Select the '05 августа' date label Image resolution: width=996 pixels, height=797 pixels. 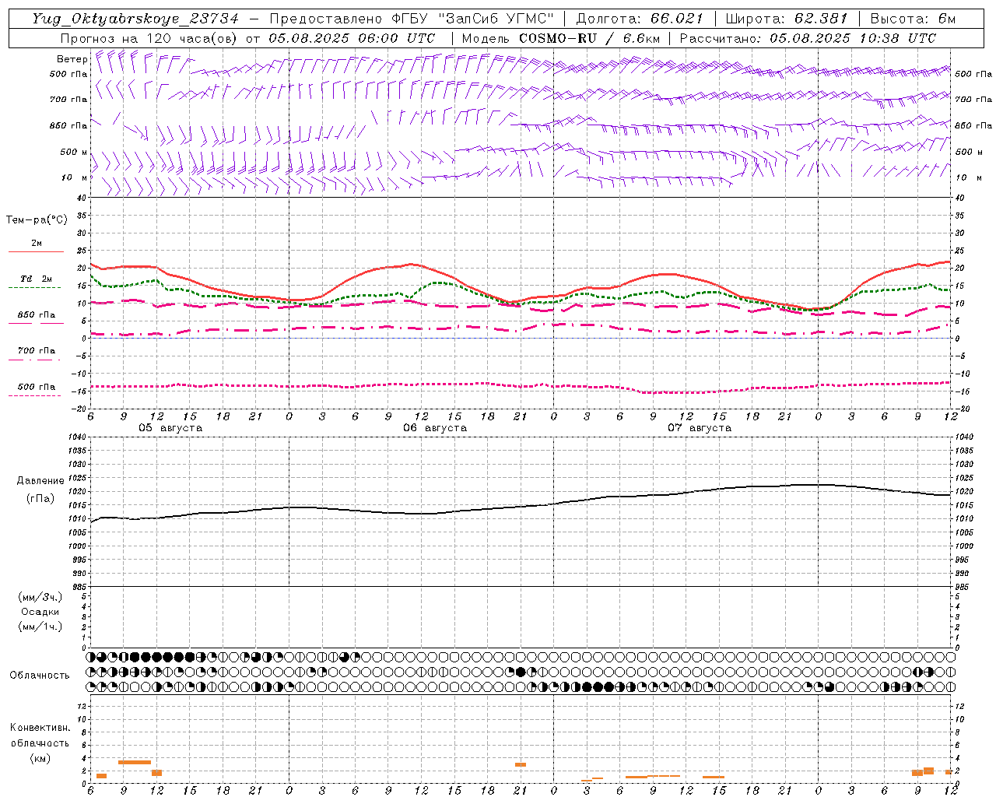170,428
